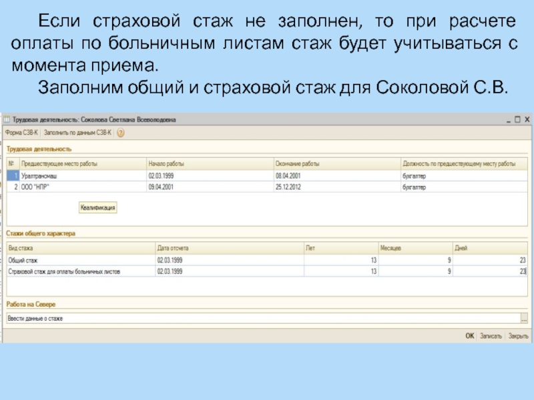This screenshot has width=534, height=400.
Task: Select Страховой стаж для оплаты больничных листов row
Action: click(80, 272)
